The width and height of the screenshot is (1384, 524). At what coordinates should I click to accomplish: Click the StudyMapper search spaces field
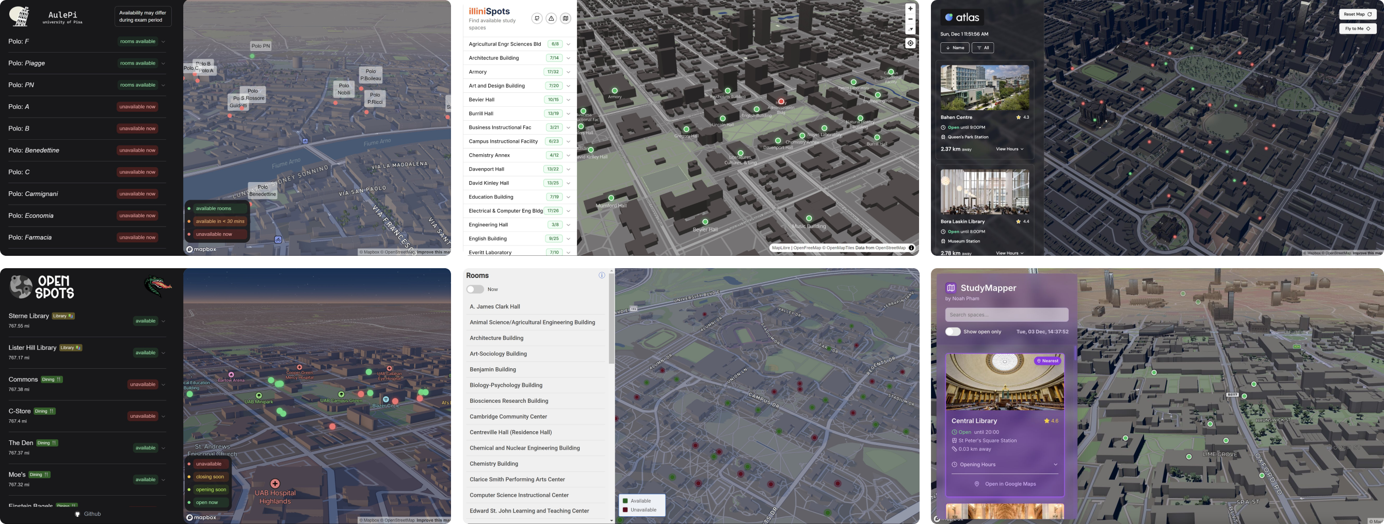coord(1006,315)
